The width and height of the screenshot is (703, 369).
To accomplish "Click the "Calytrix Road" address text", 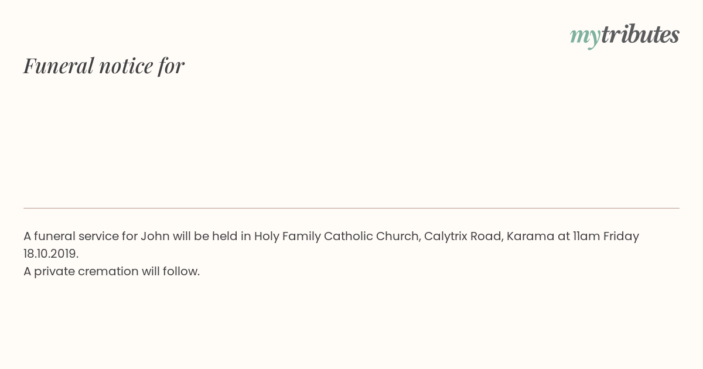I will tap(463, 236).
